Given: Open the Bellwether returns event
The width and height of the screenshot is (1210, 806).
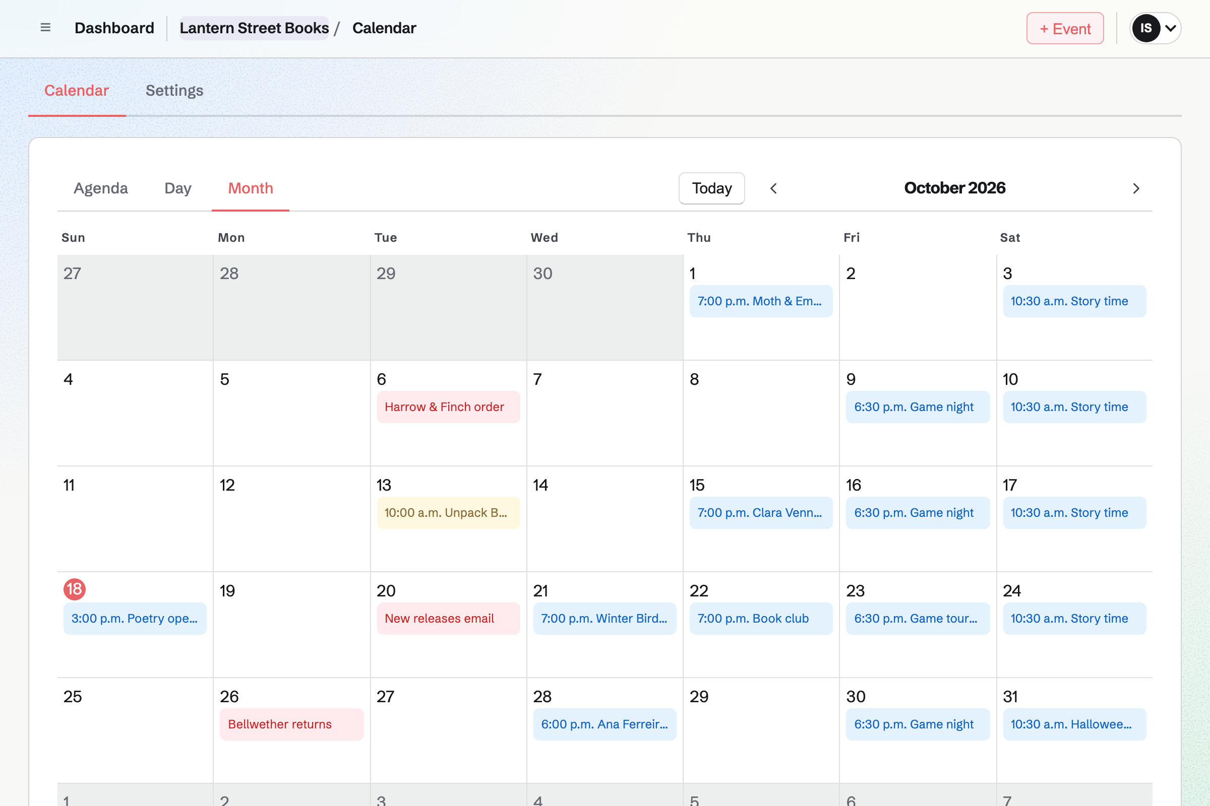Looking at the screenshot, I should (x=292, y=725).
